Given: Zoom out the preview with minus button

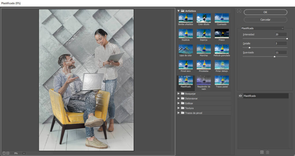Looking at the screenshot, I should 4,153.
